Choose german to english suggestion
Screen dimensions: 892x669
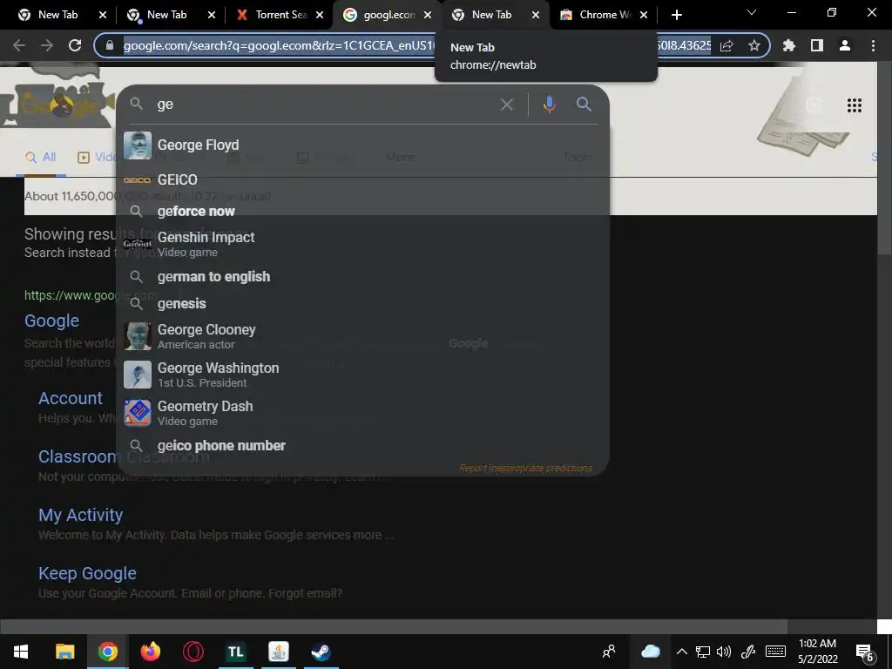[362, 276]
